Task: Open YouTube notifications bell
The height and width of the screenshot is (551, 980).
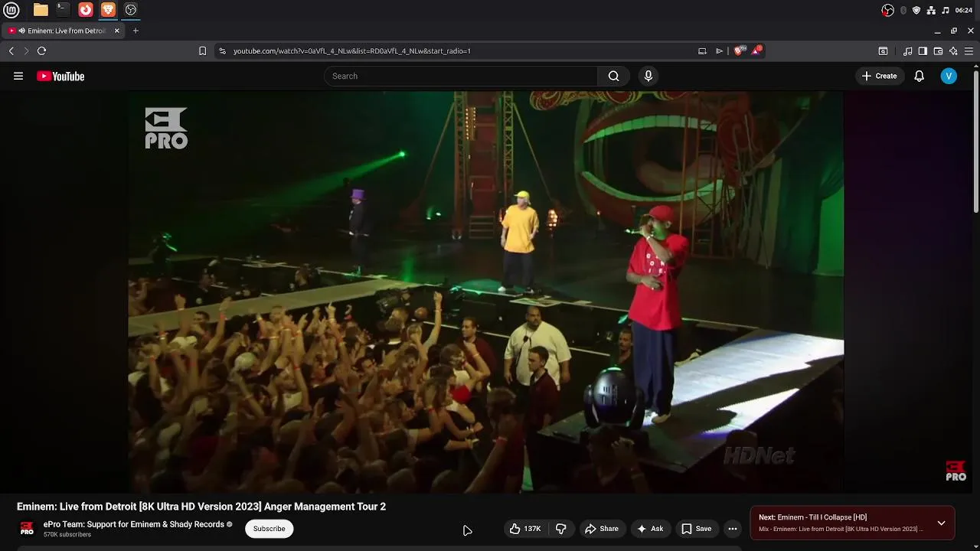Action: pos(919,76)
